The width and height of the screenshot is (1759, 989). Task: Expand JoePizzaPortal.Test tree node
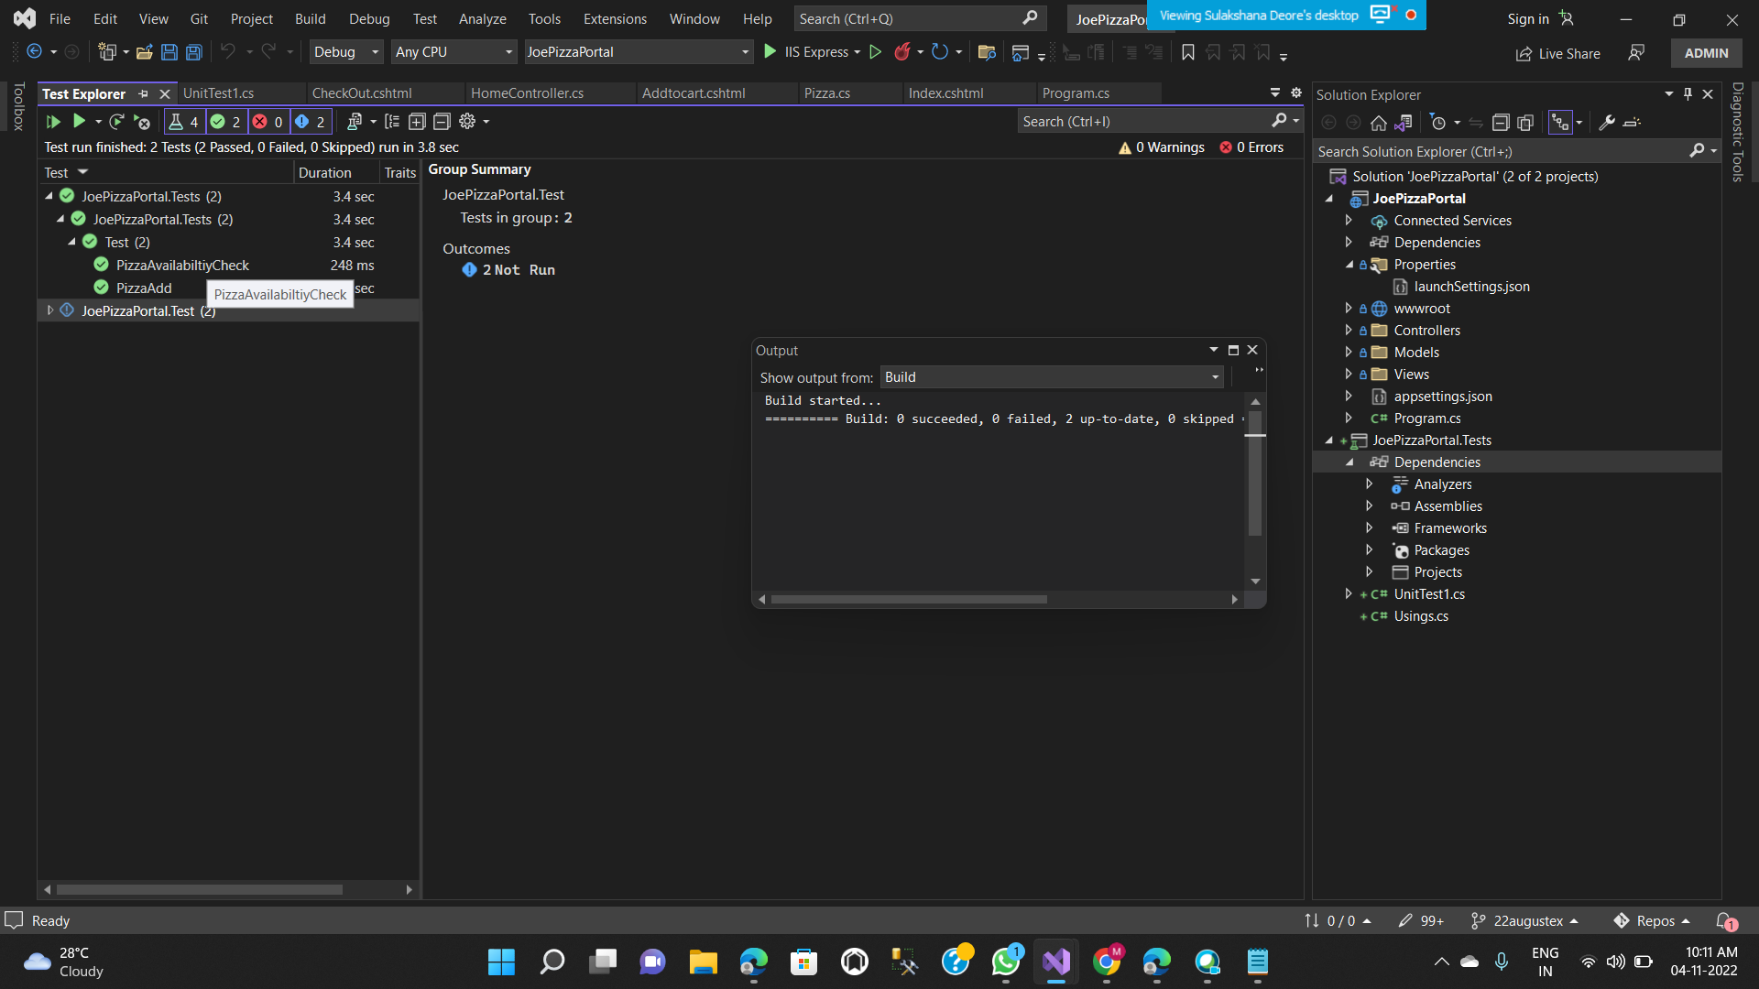click(x=50, y=311)
